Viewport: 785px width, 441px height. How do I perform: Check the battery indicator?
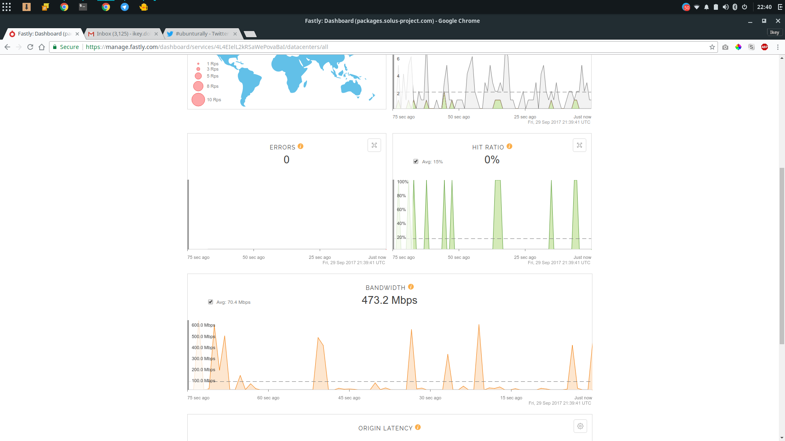(716, 7)
